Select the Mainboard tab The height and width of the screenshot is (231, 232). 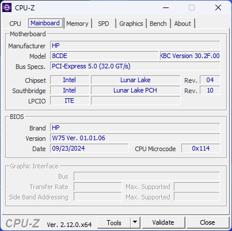pos(45,23)
